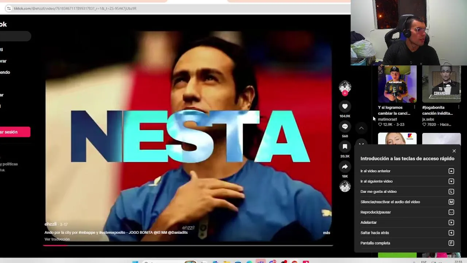Seek using the red video progress bar

coord(188,245)
